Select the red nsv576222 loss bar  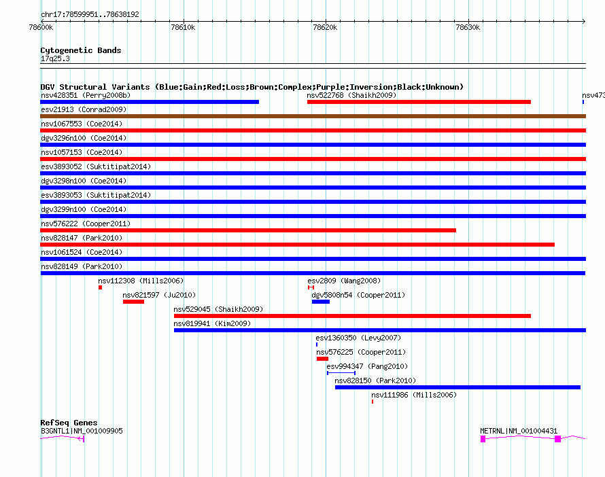248,230
